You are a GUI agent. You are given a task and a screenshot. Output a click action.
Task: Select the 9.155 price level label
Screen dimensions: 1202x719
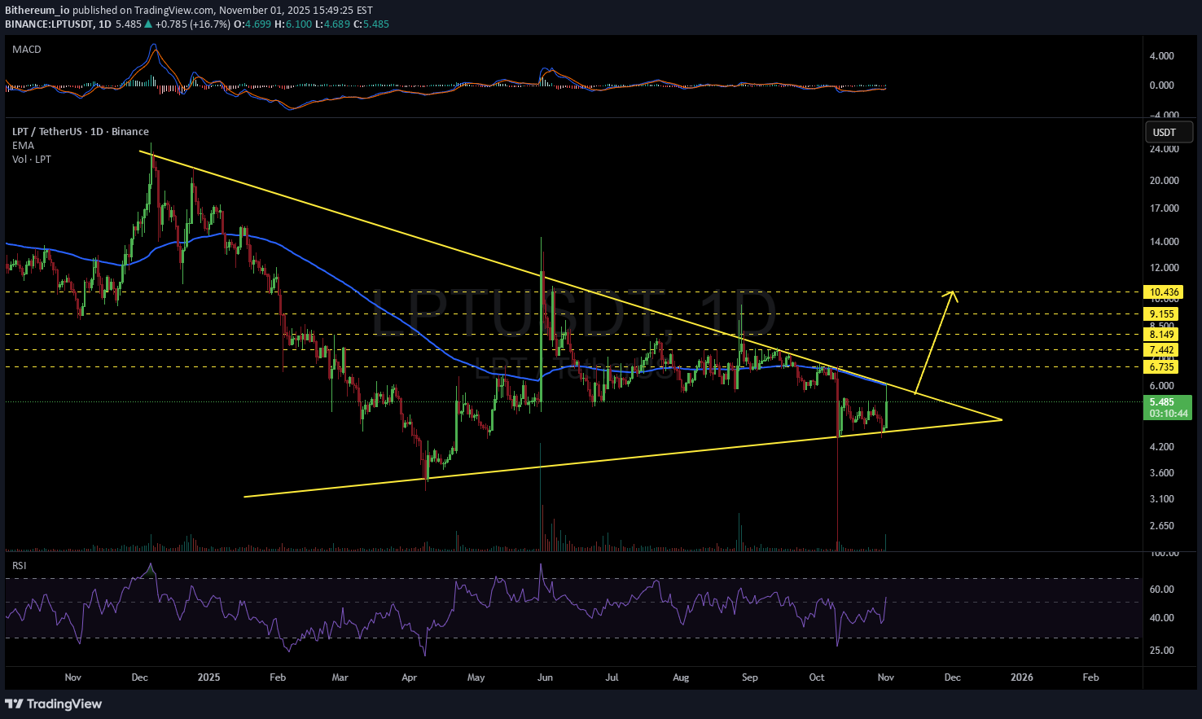click(x=1161, y=314)
